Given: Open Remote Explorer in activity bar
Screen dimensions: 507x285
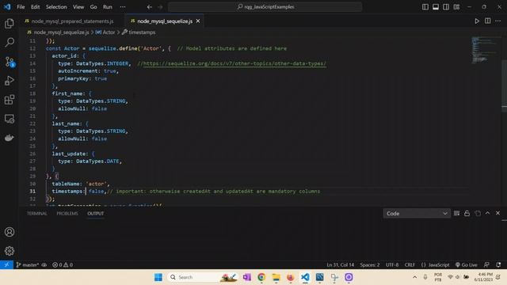Looking at the screenshot, I should click(10, 119).
